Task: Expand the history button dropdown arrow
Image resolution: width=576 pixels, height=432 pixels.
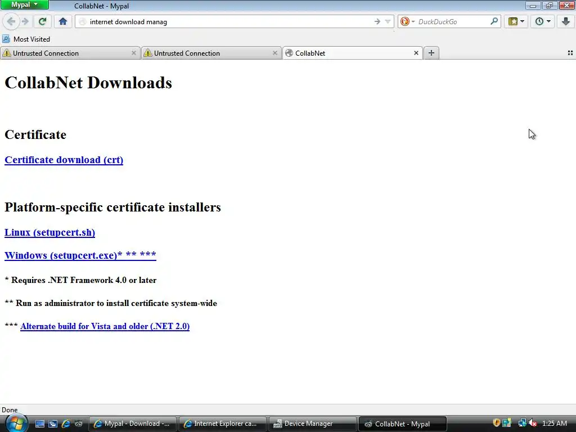Action: (549, 22)
